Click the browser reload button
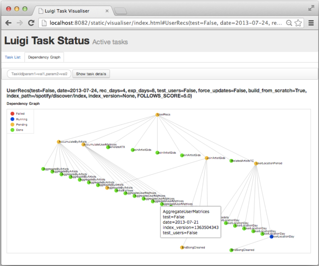319x266 pixels. point(31,23)
